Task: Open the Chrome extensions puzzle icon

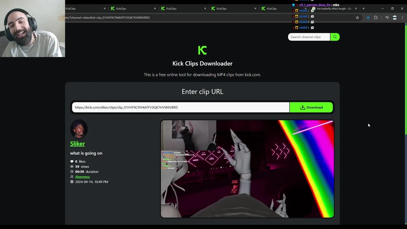Action: point(376,18)
